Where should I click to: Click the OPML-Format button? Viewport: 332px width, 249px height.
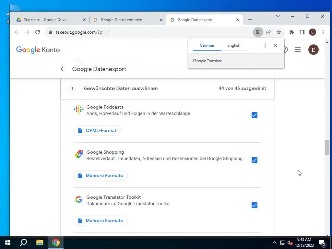click(x=98, y=131)
